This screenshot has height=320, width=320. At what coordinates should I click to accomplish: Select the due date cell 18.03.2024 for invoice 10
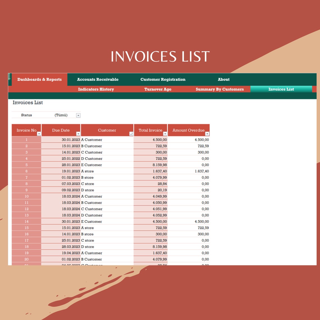click(x=70, y=196)
